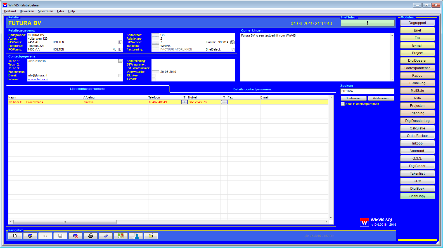This screenshot has width=443, height=248.
Task: Open attachments with the paperclip icon
Action: pos(106,236)
